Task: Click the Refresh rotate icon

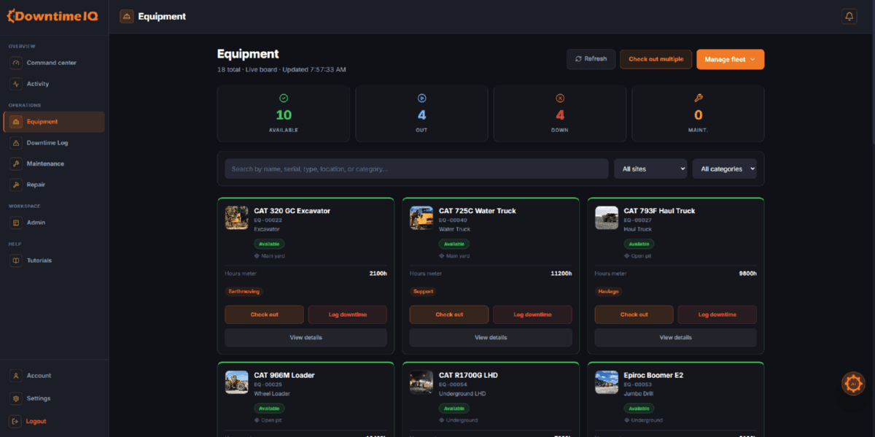Action: [578, 59]
